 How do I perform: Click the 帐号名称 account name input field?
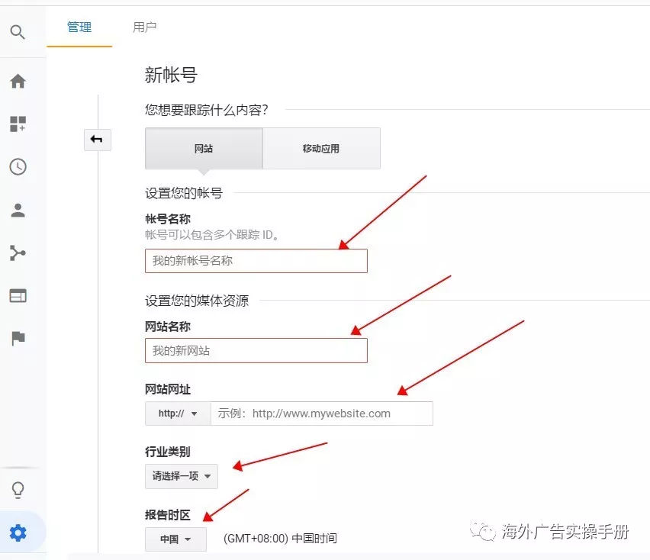[x=256, y=261]
